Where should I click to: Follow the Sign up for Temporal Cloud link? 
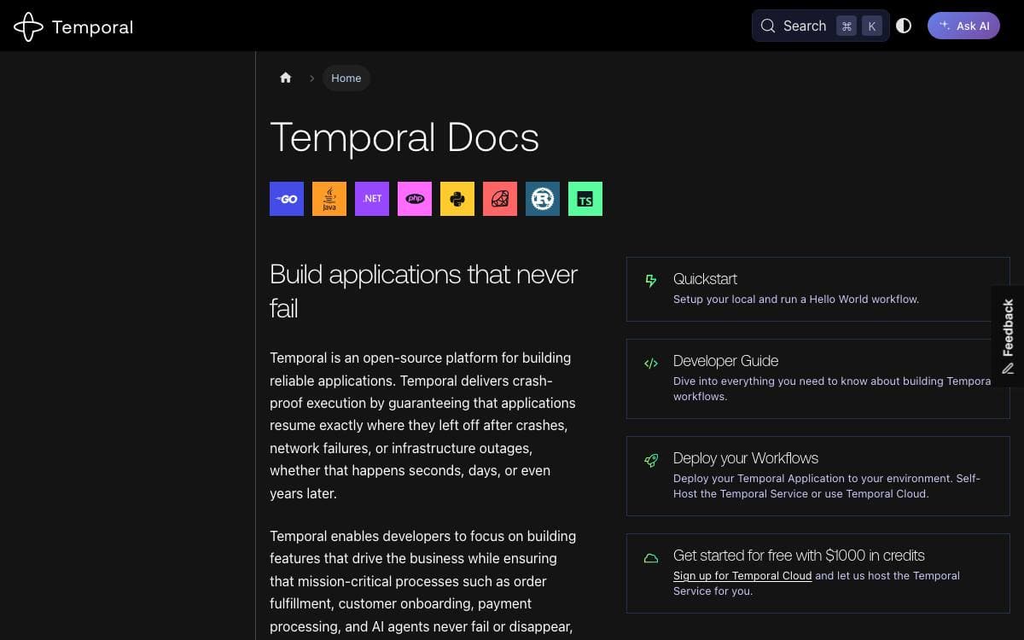[742, 576]
